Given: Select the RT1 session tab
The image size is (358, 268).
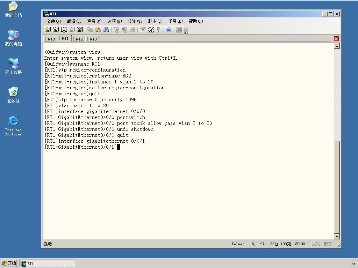Looking at the screenshot, I should point(64,38).
